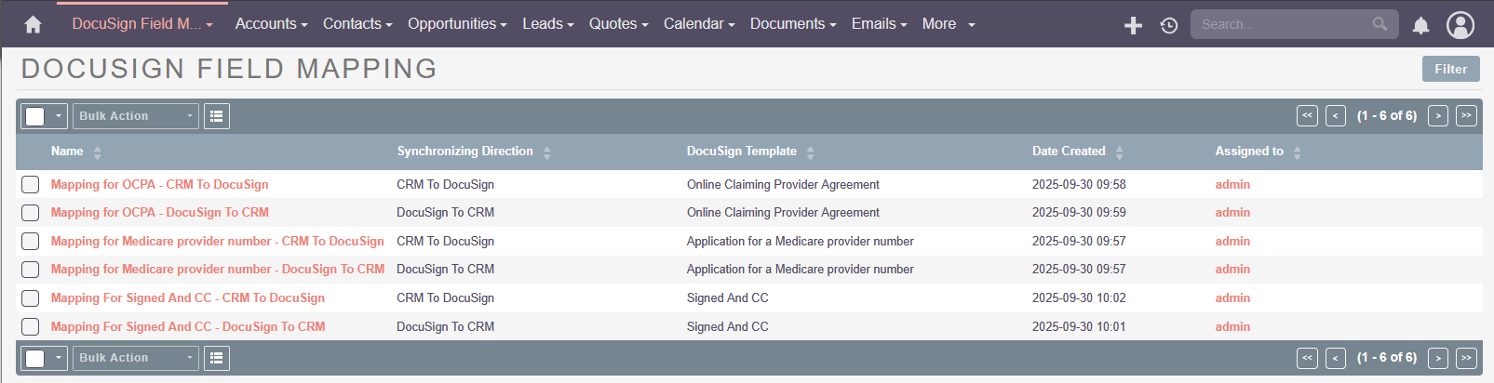This screenshot has height=383, width=1494.
Task: Click the Filter button
Action: click(x=1450, y=69)
